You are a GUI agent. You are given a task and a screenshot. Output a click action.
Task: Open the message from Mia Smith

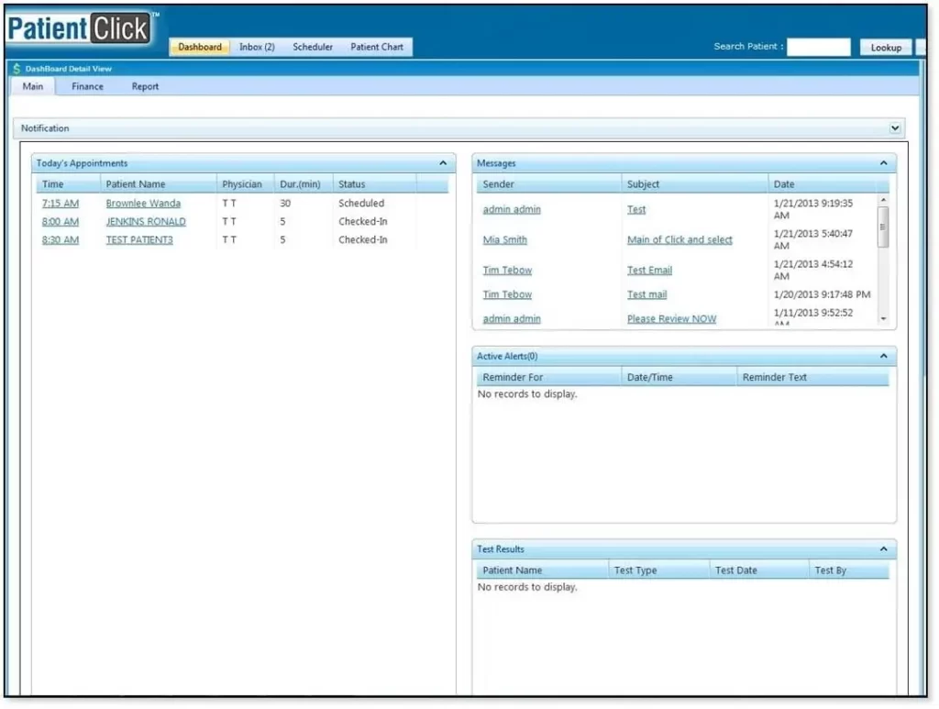504,239
